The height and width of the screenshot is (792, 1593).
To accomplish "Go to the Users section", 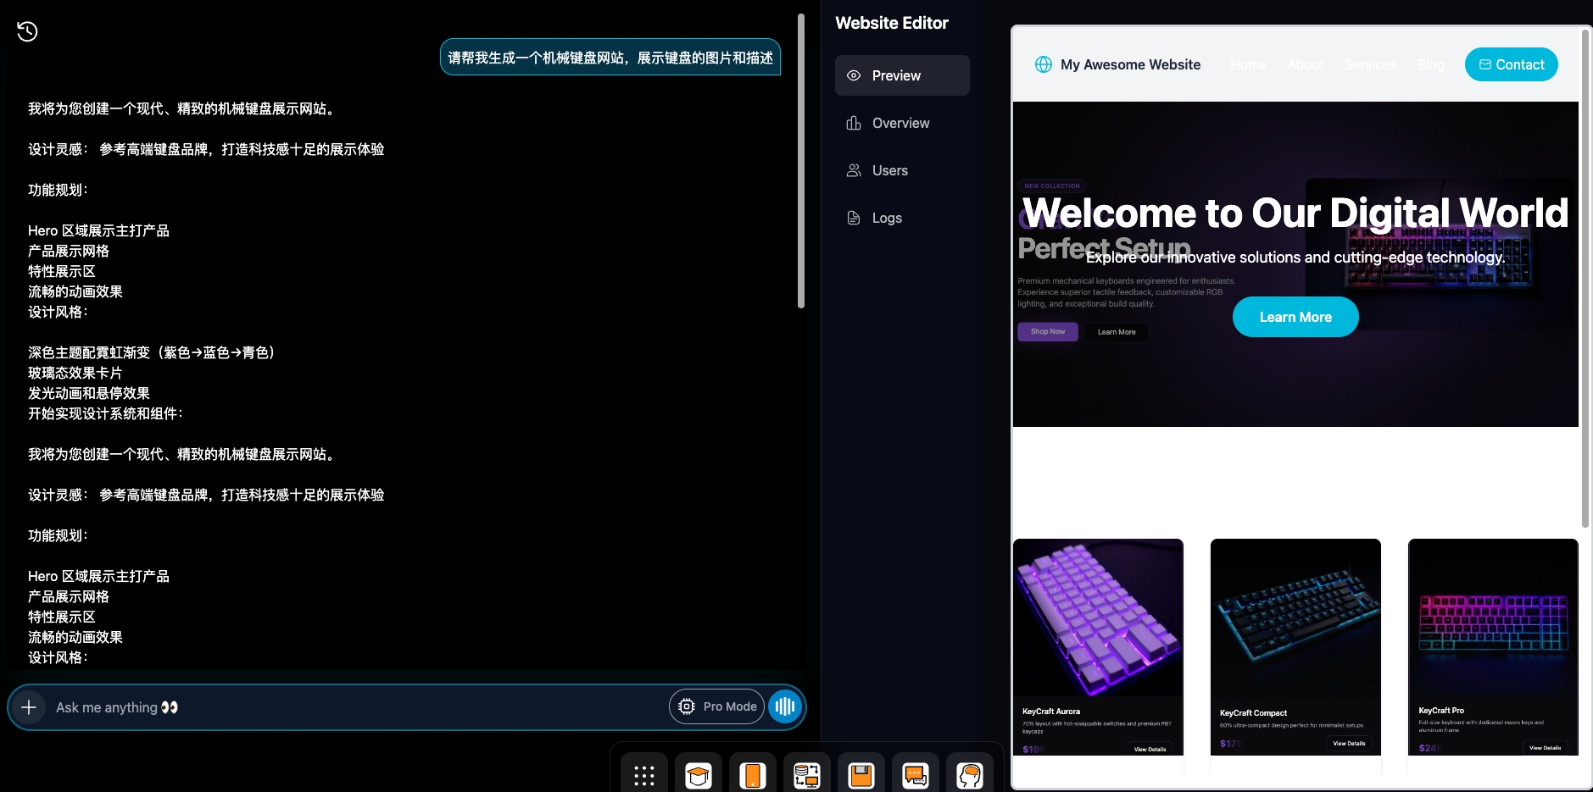I will (x=889, y=170).
